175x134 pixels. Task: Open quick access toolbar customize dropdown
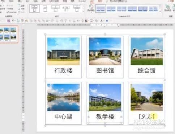click(111, 21)
